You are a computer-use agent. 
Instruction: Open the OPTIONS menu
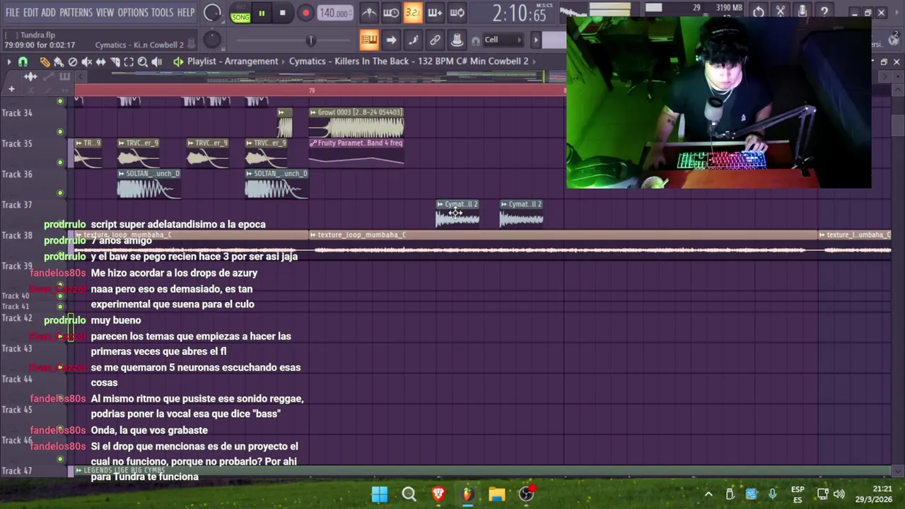[133, 13]
